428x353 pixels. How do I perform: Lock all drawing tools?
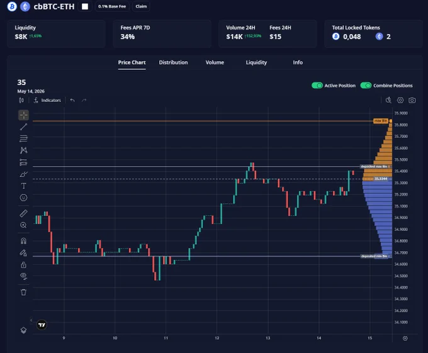coord(23,265)
